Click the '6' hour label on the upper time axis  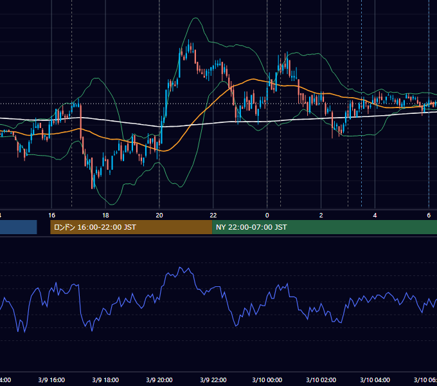pyautogui.click(x=429, y=216)
